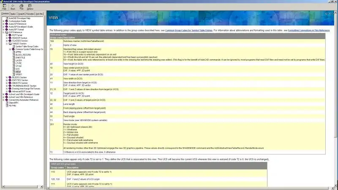Expand the Connectivity Automation Reference node

pyautogui.click(x=3, y=100)
